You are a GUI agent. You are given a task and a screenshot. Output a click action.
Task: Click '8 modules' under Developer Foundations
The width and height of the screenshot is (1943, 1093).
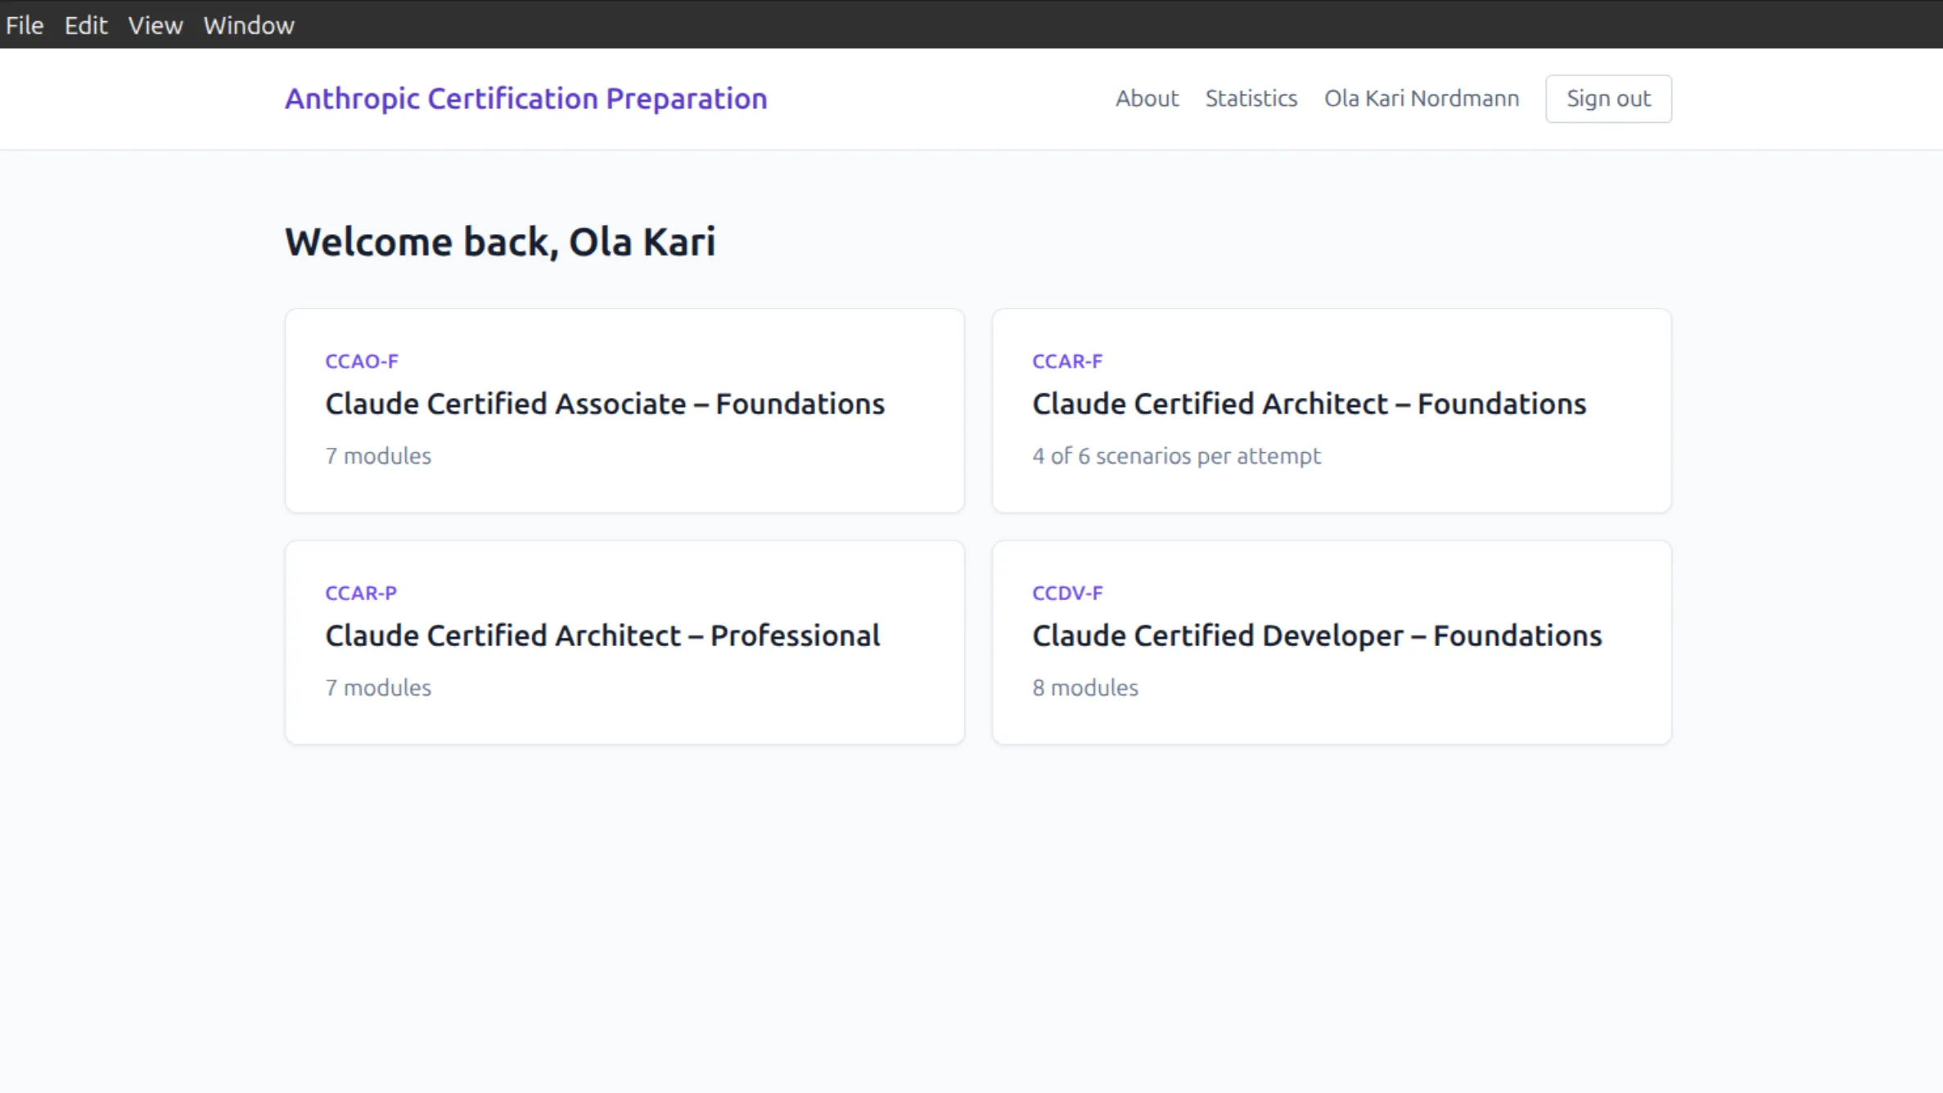(1085, 688)
